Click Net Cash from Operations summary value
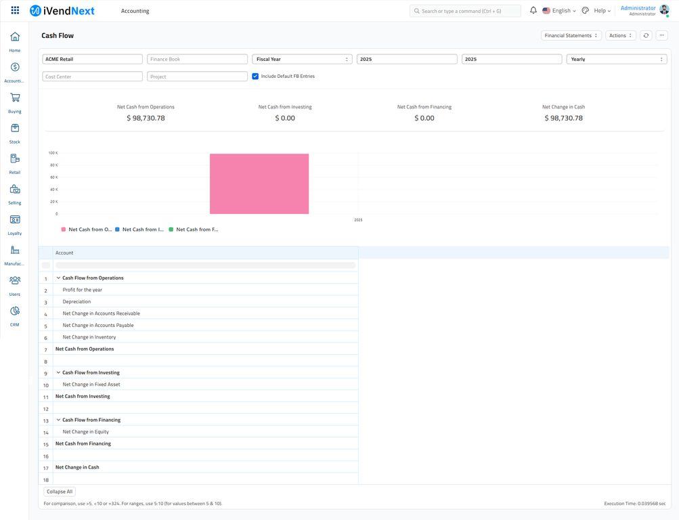Viewport: 679px width, 520px height. coord(146,118)
